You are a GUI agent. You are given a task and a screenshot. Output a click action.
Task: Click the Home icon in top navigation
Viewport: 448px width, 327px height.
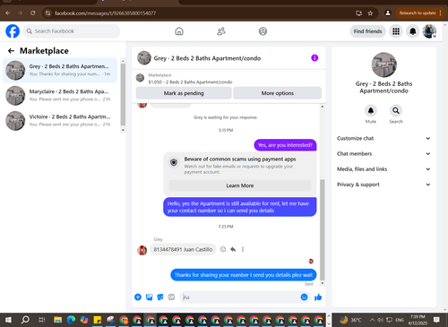click(179, 31)
